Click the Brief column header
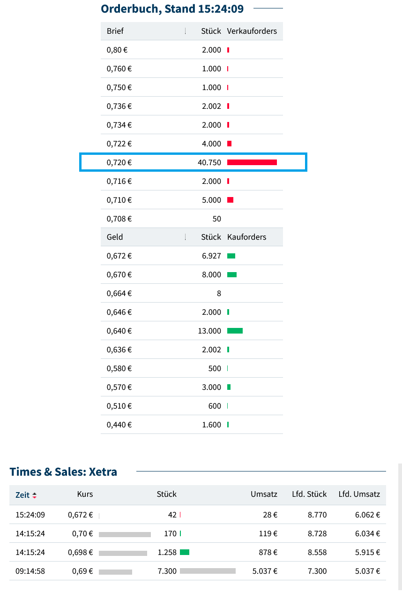 tap(115, 31)
